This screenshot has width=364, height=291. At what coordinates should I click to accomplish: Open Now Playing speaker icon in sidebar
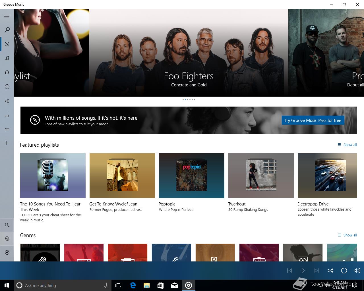coord(7,101)
